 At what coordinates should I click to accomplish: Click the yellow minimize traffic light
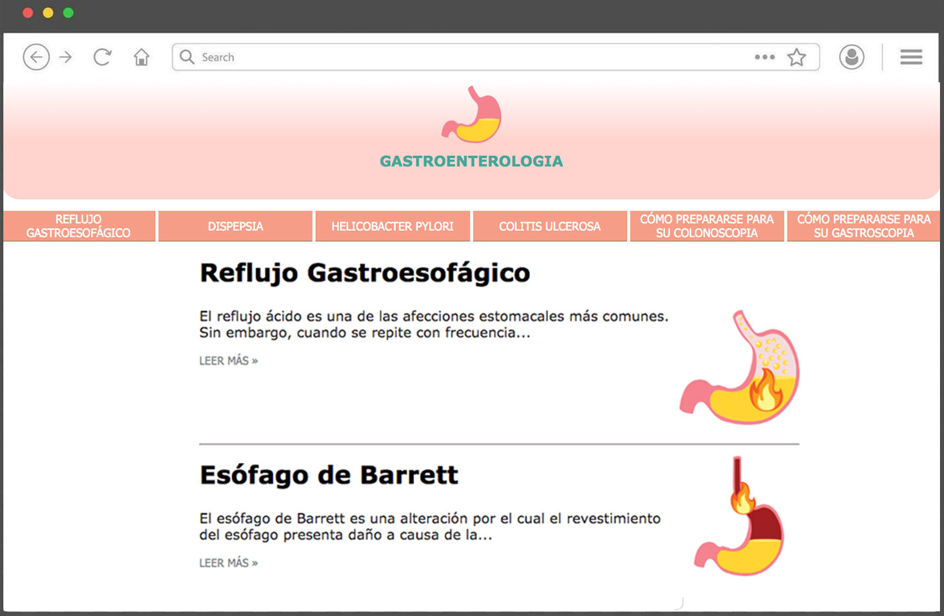pos(48,12)
